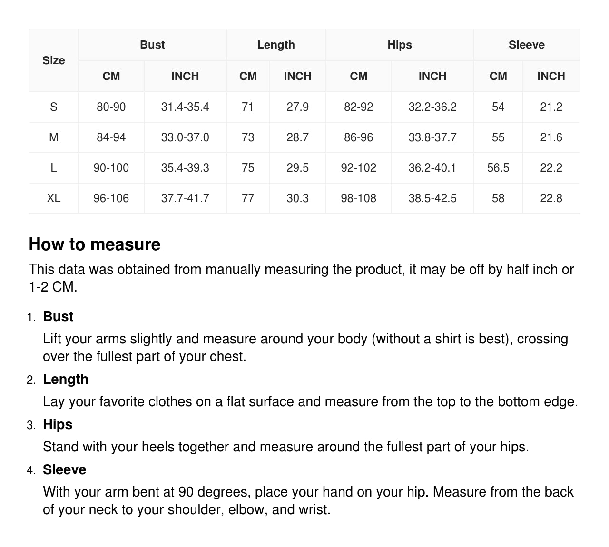
Task: Click the Sleeve column header
Action: tap(526, 45)
